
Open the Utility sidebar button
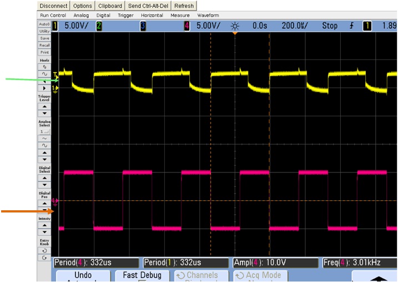pos(44,31)
